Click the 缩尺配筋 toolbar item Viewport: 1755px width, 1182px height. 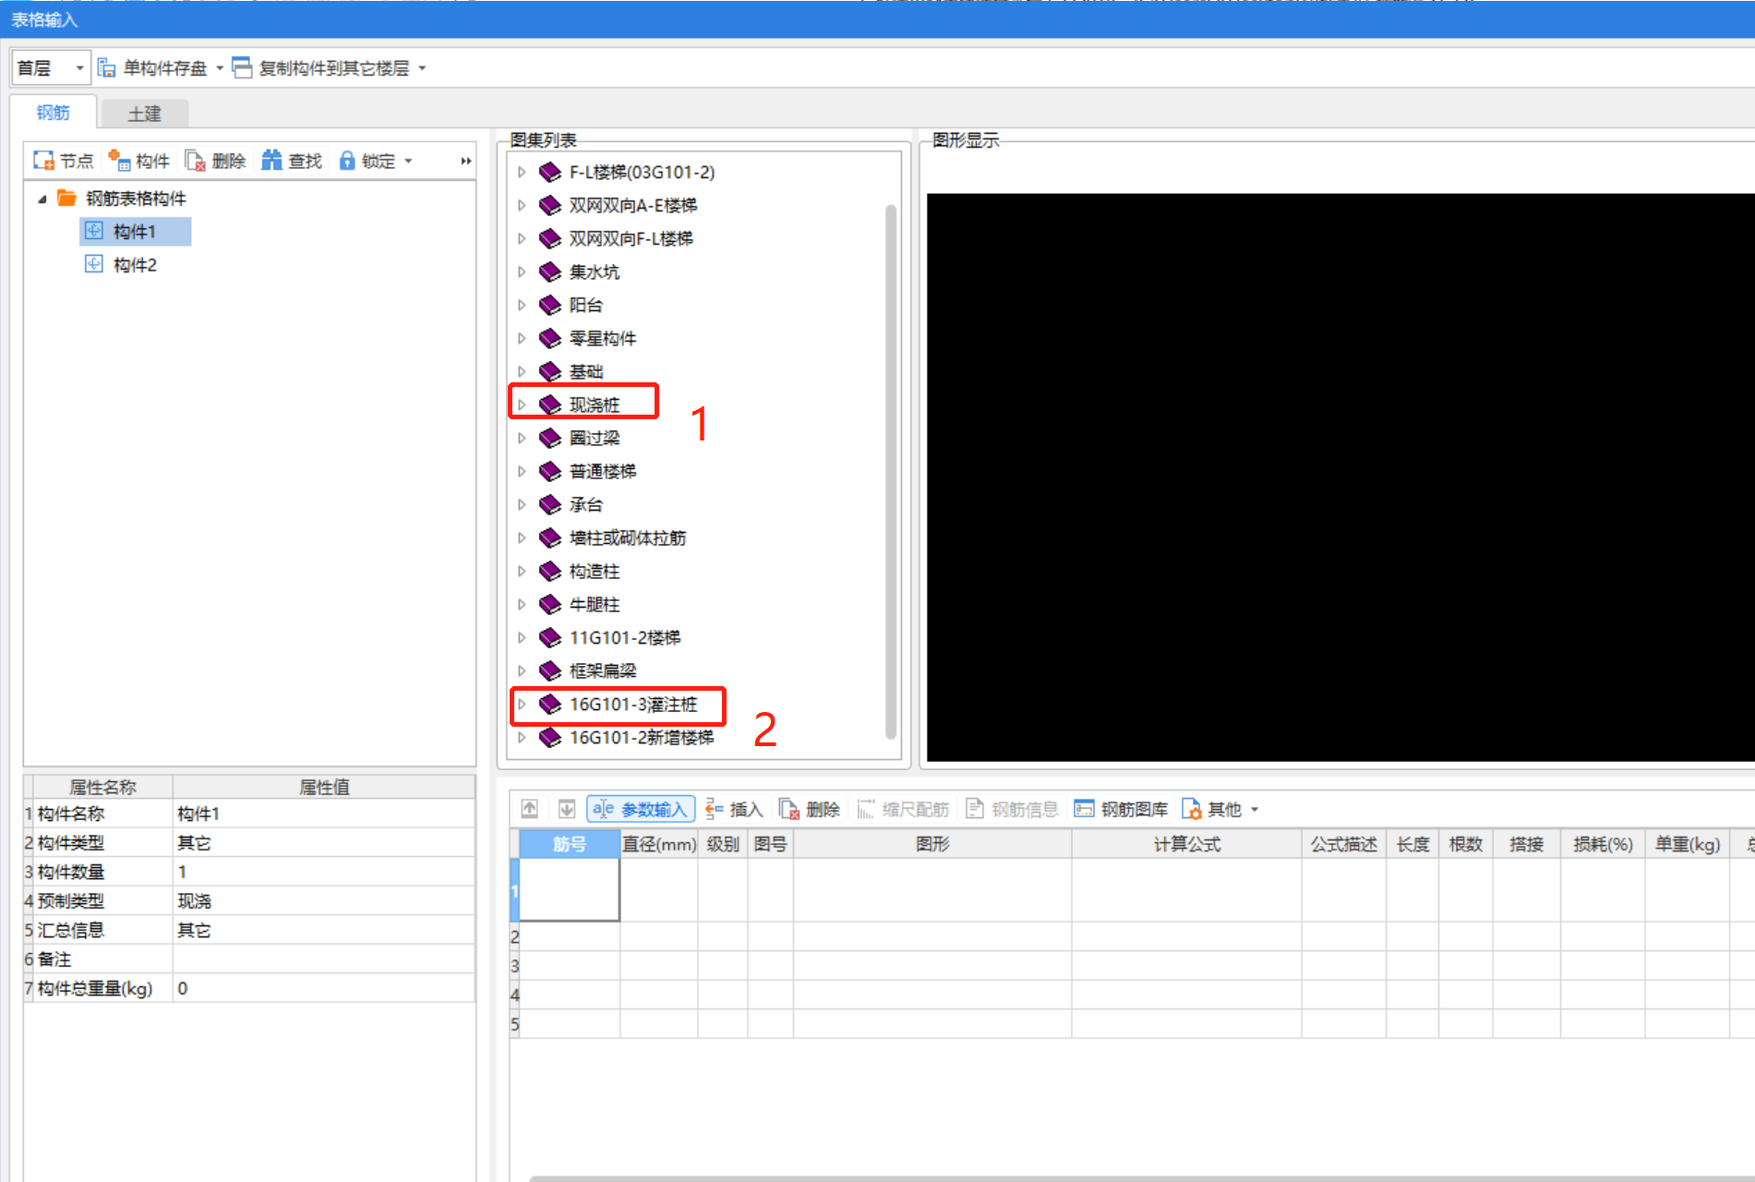[903, 810]
